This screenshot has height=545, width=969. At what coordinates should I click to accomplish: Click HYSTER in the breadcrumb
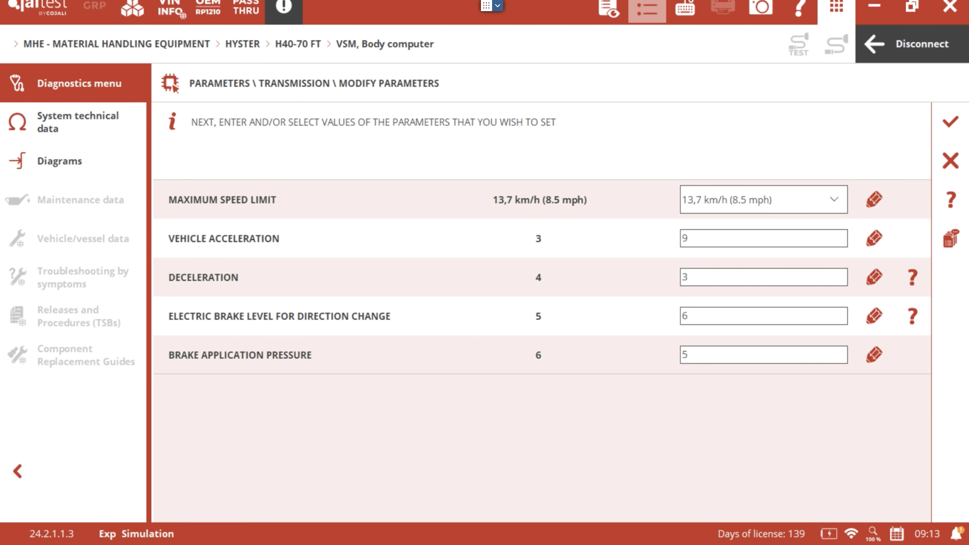[242, 44]
